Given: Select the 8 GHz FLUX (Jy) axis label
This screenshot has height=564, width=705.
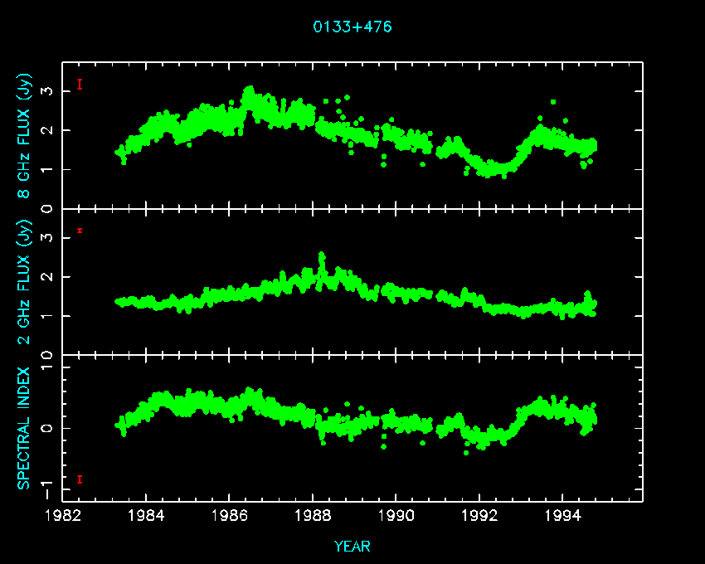Looking at the screenshot, I should [x=25, y=141].
